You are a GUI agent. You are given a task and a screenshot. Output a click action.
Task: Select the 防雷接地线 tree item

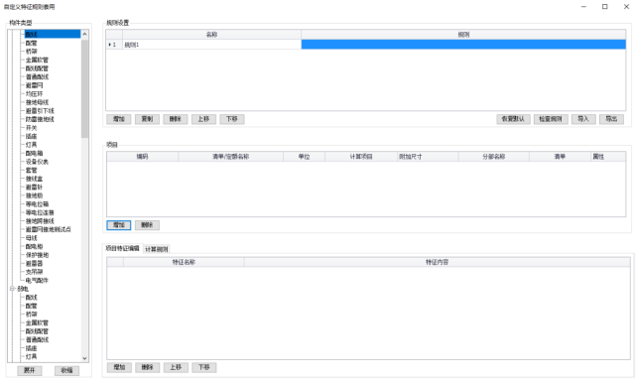40,119
